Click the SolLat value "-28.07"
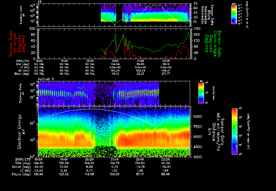The height and width of the screenshot is (191, 276). click(x=165, y=167)
